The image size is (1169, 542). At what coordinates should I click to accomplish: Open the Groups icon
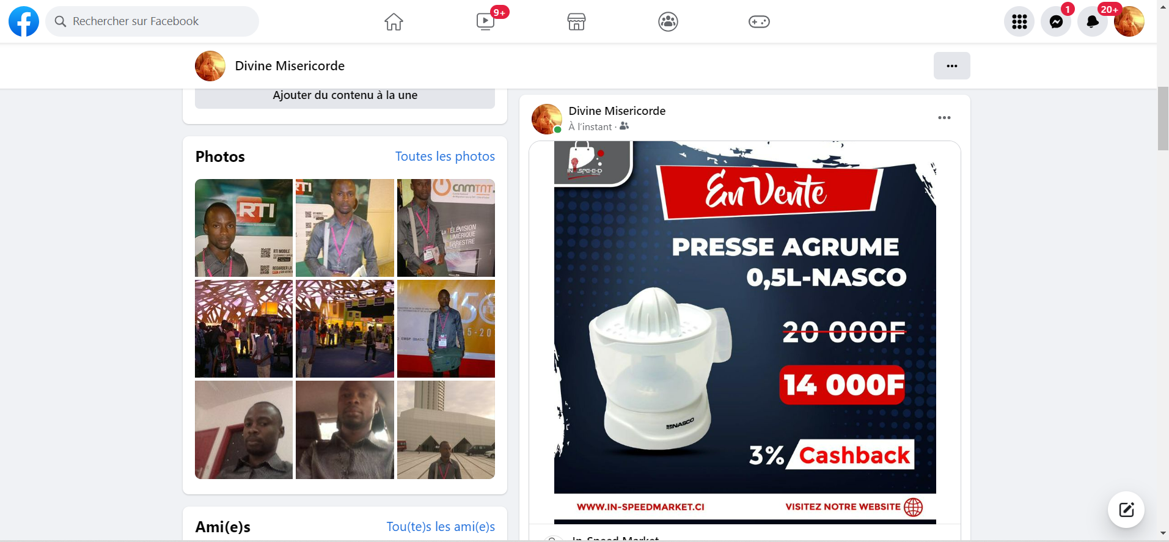pos(668,22)
